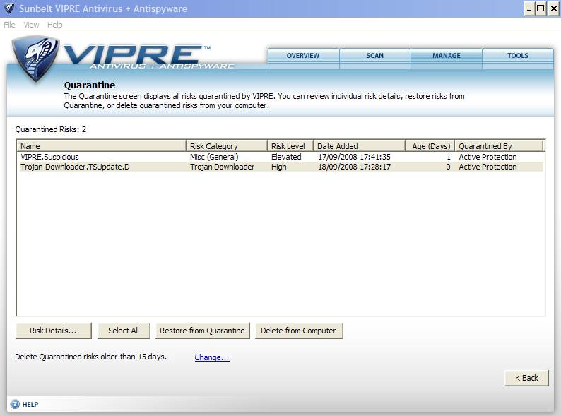
Task: Click the VIPRE shield snake logo
Action: point(35,59)
